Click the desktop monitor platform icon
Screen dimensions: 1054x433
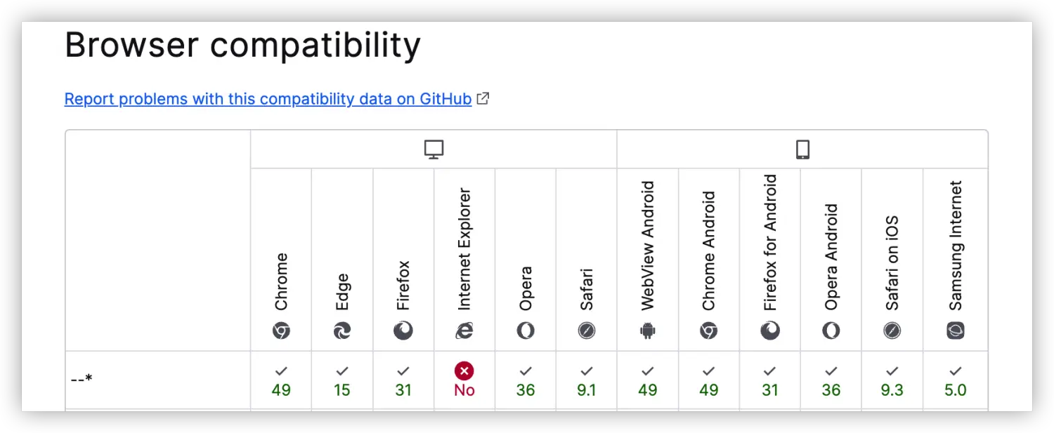434,149
